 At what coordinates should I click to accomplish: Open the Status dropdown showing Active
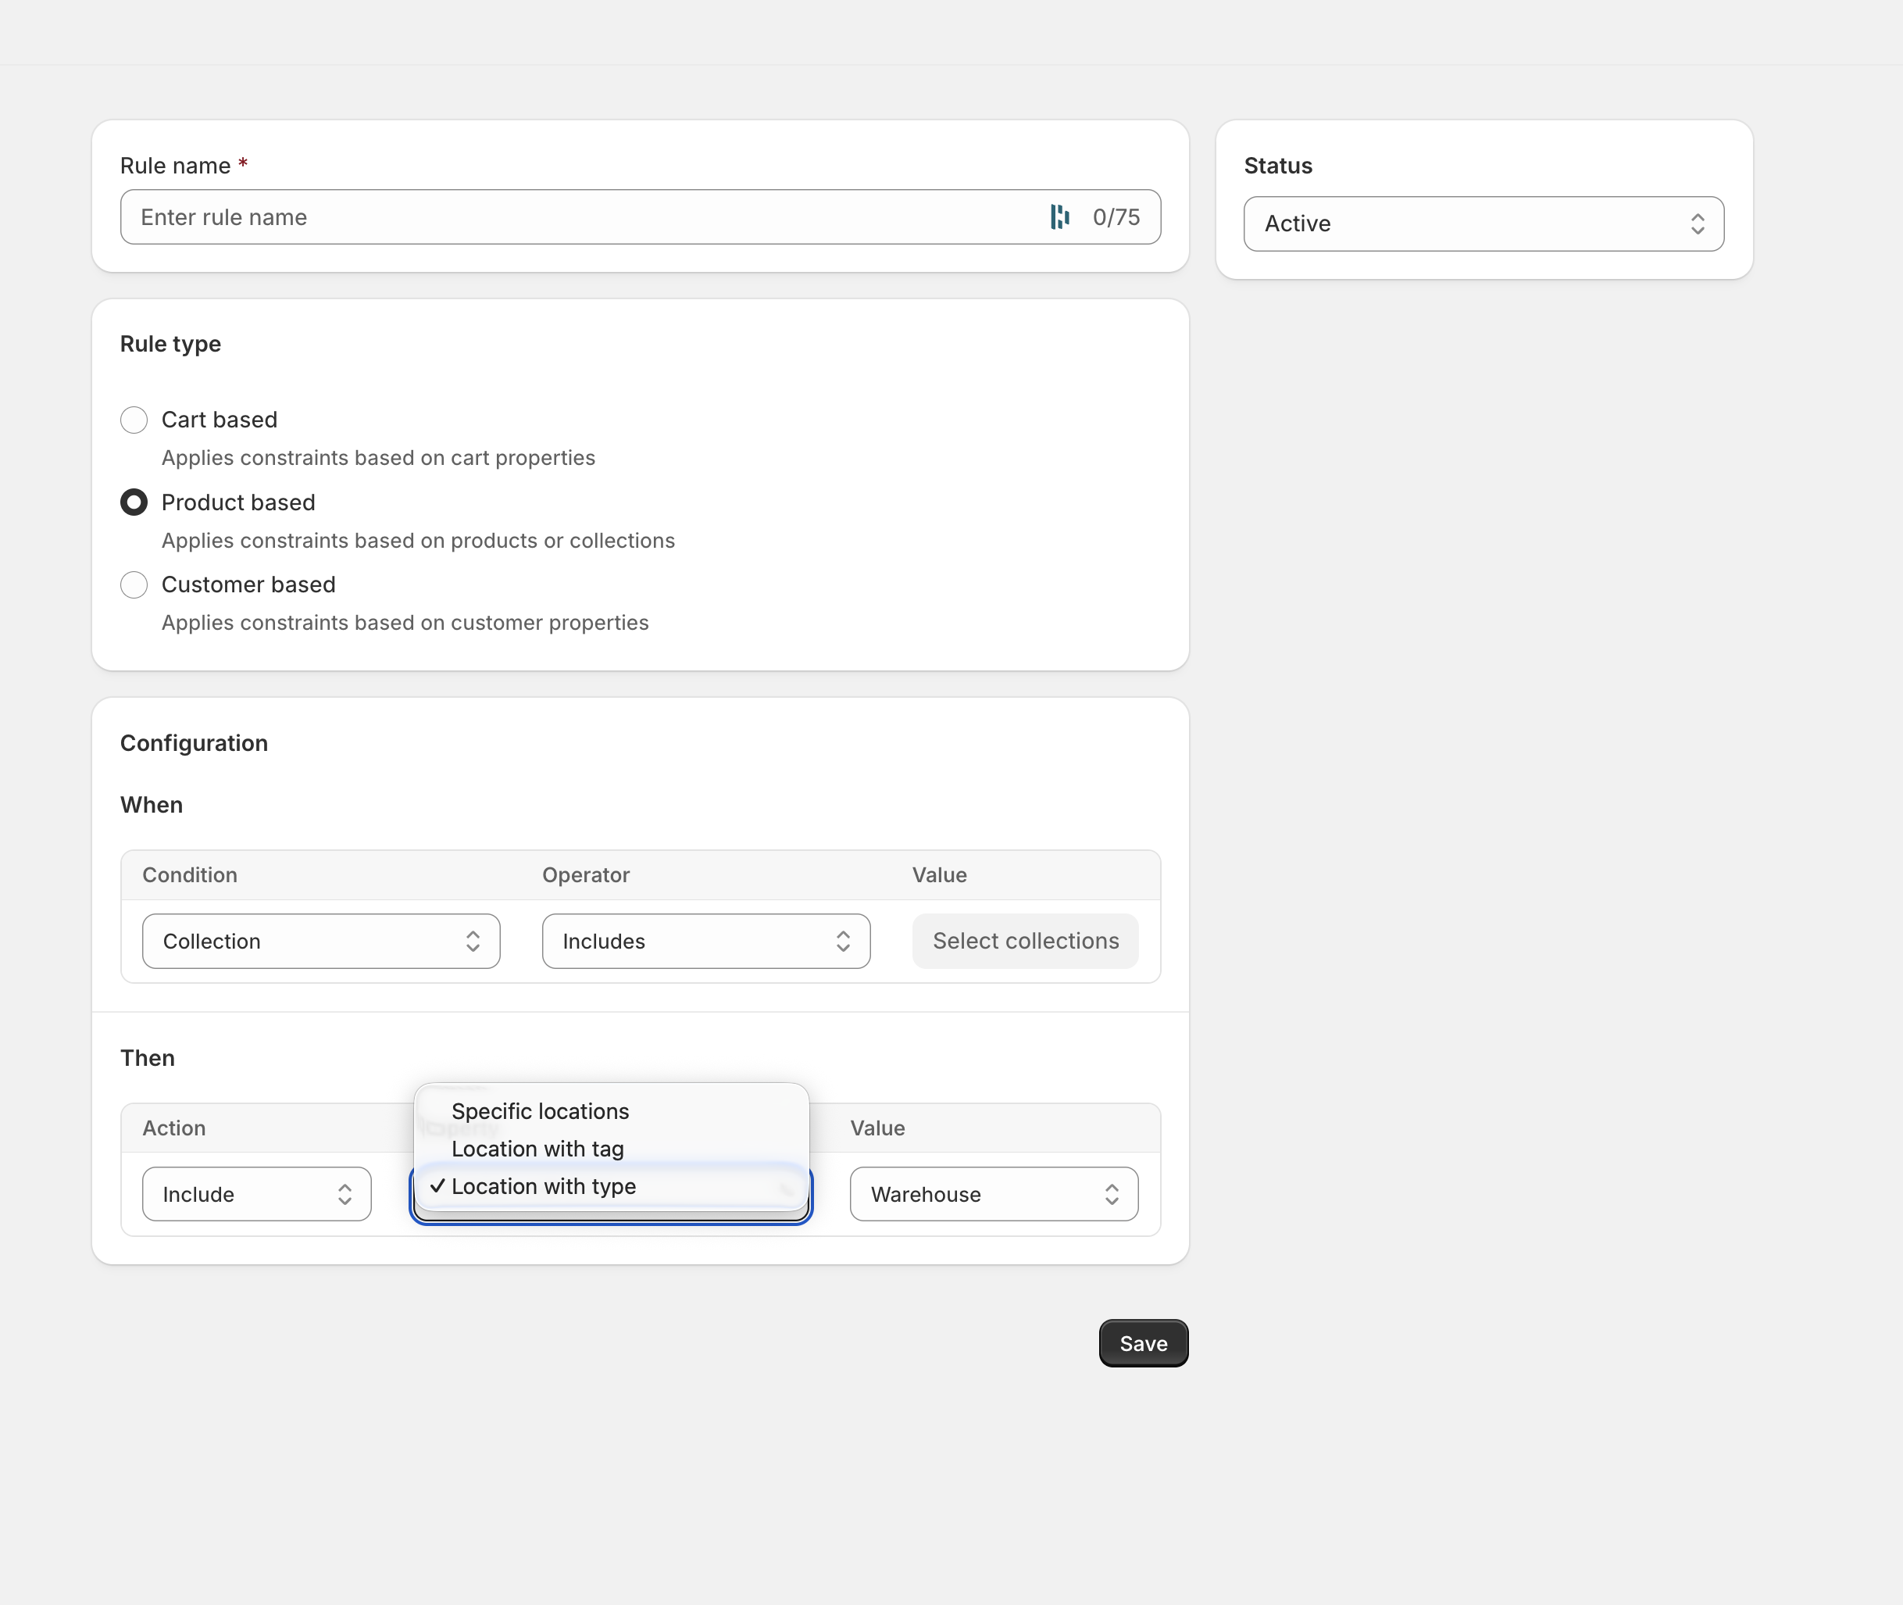(x=1482, y=223)
